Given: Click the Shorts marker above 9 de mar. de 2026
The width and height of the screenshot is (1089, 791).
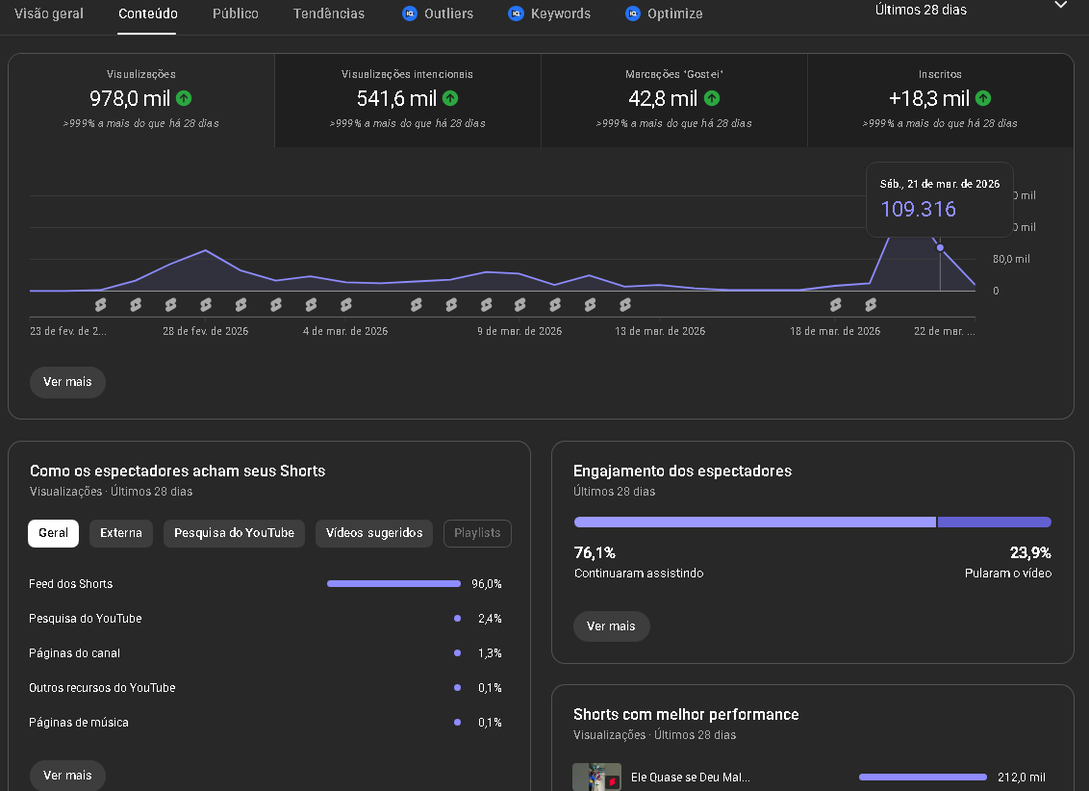Looking at the screenshot, I should [520, 305].
